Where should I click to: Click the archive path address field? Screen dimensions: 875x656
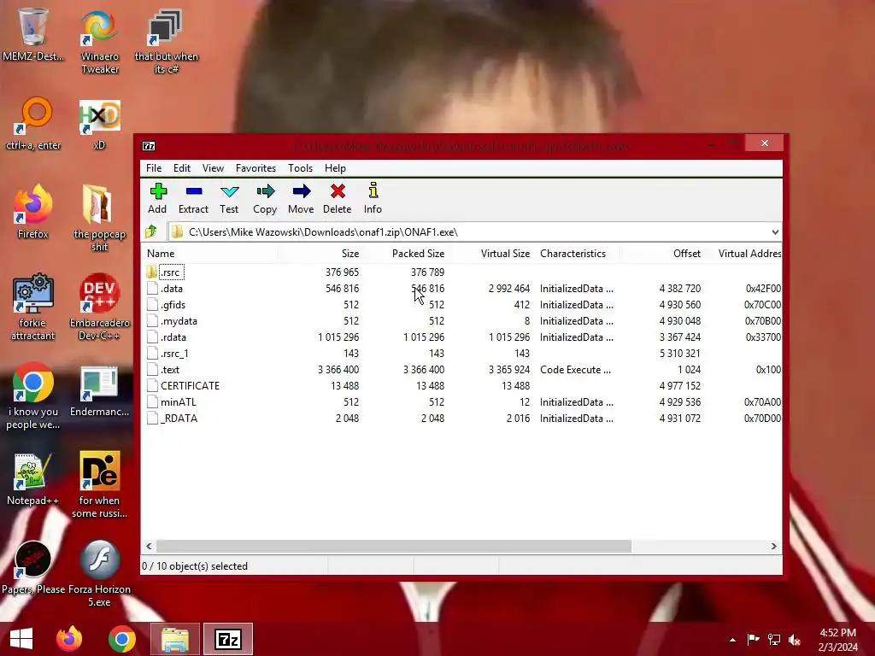[x=469, y=232]
